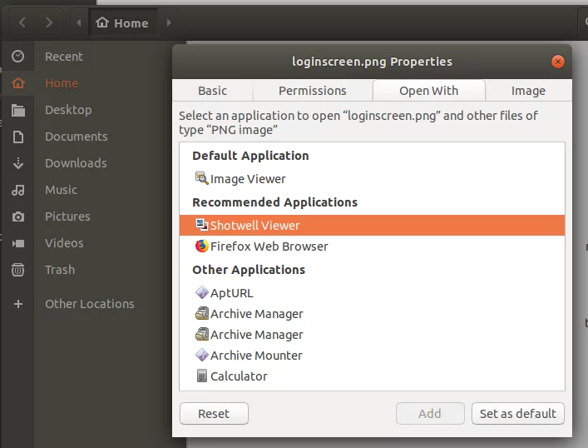The height and width of the screenshot is (448, 588).
Task: Expand path with right triangle after Home
Action: 169,22
